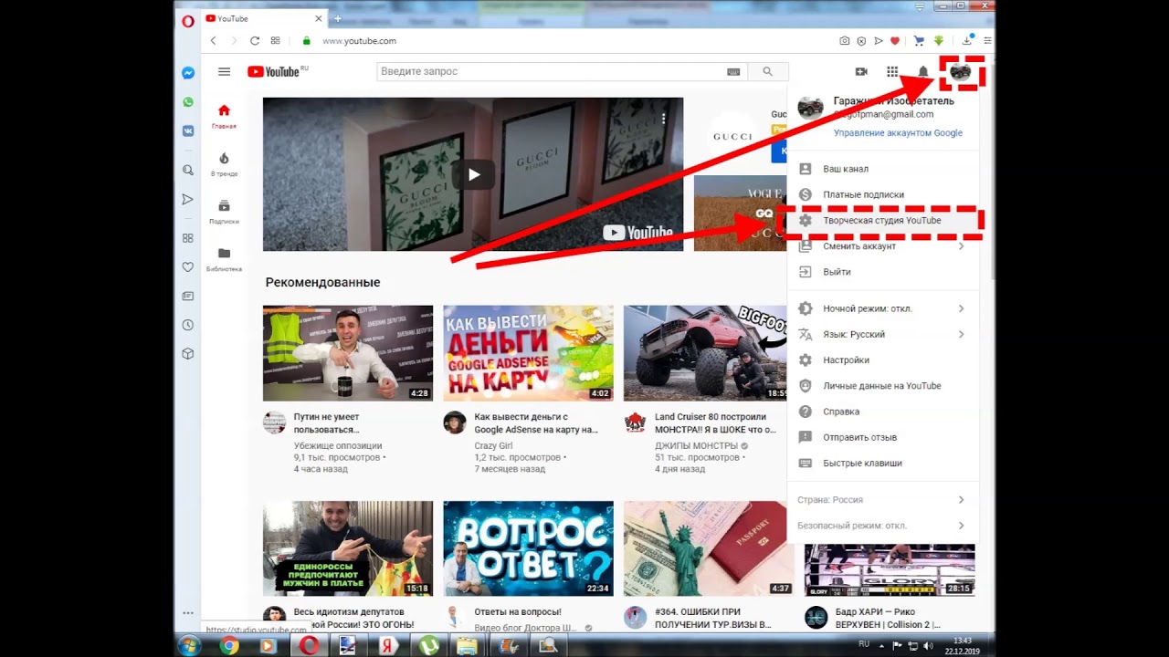This screenshot has height=657, width=1169.
Task: Open Yandex browser in taskbar
Action: [387, 645]
